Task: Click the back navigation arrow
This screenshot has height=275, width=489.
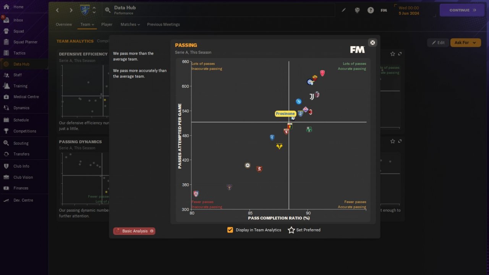Action: click(57, 10)
